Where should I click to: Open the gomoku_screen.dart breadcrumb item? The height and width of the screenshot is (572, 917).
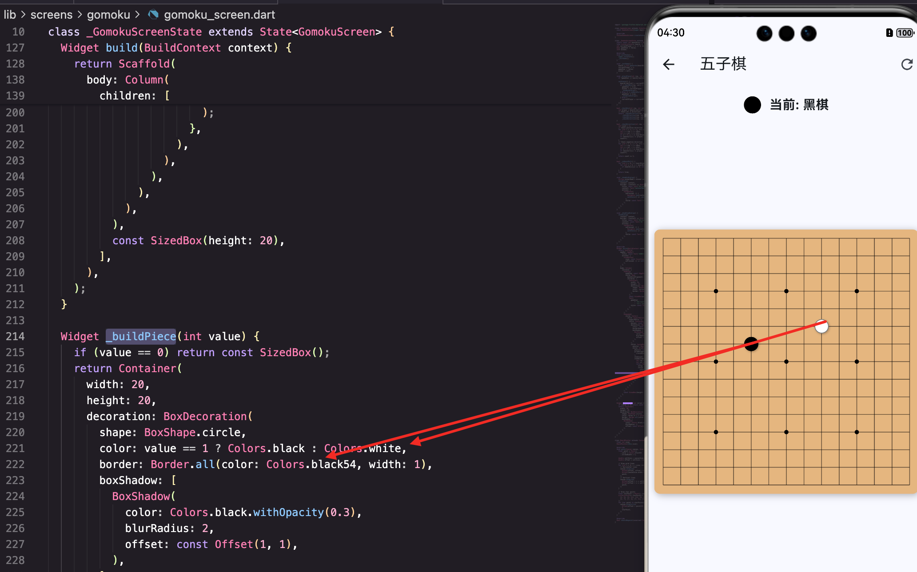coord(219,15)
